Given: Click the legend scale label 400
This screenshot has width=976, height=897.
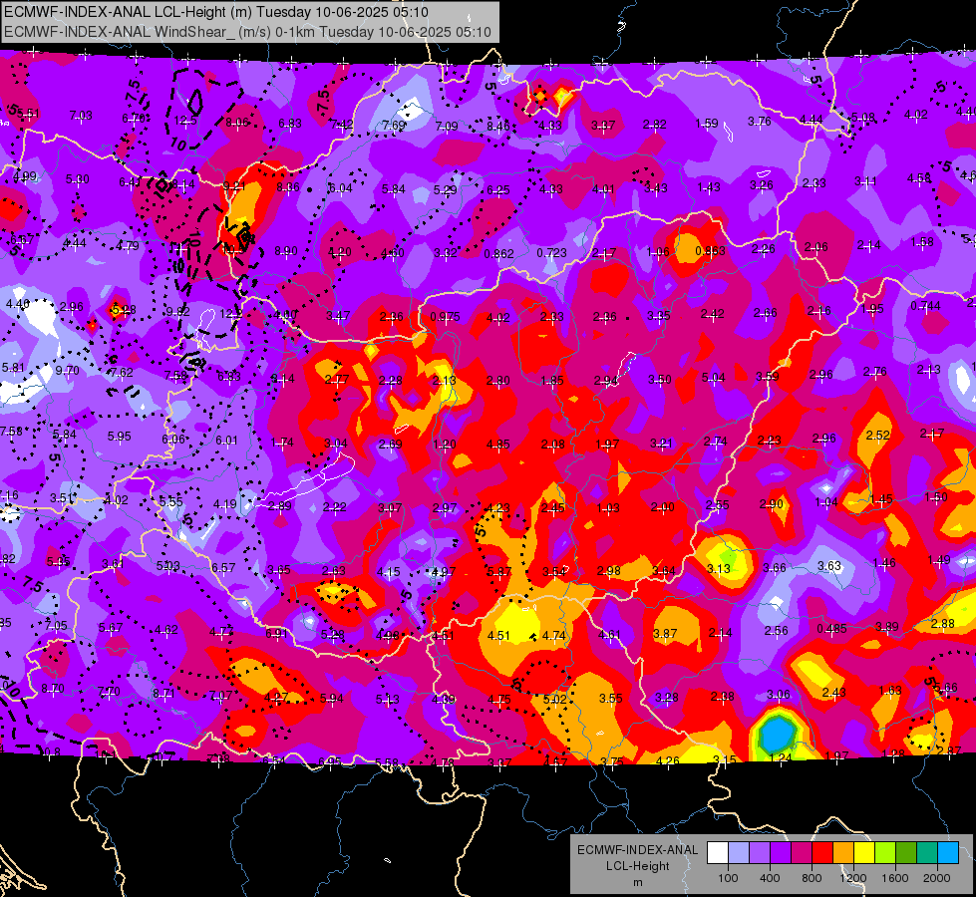Looking at the screenshot, I should click(770, 878).
